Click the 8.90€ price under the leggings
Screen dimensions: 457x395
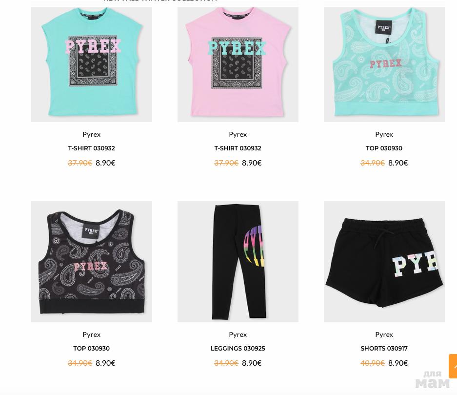tap(252, 363)
